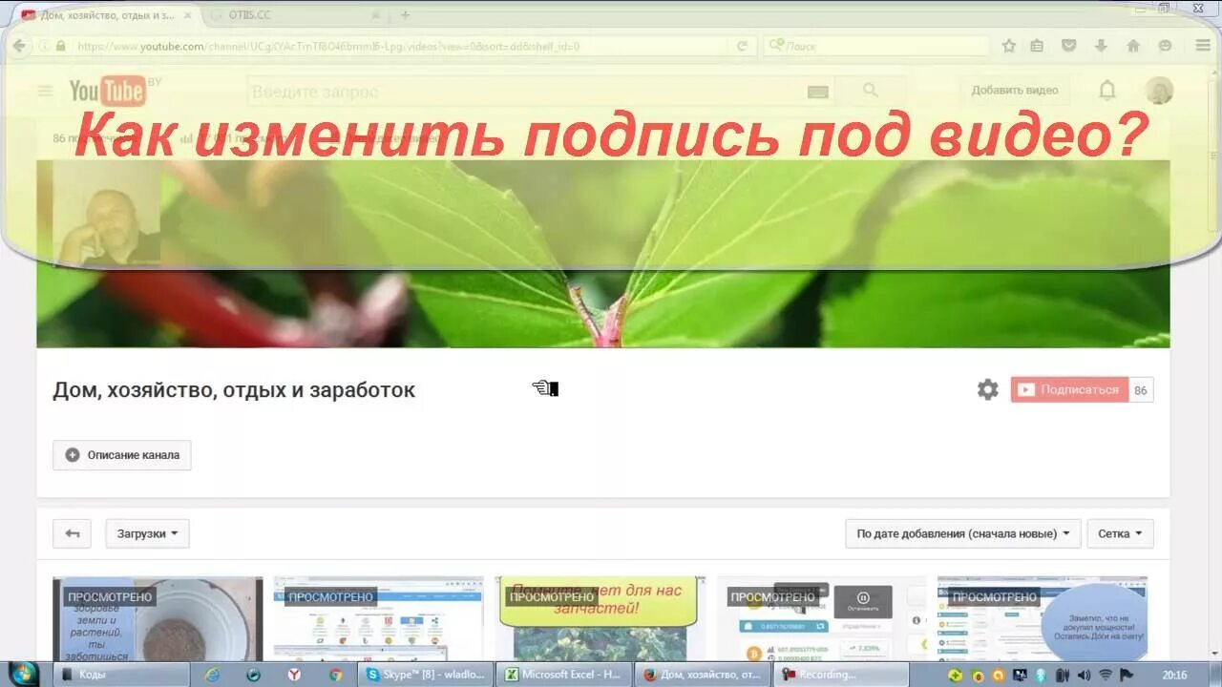The image size is (1222, 687).
Task: Open Firefox downloads arrow
Action: [1101, 46]
